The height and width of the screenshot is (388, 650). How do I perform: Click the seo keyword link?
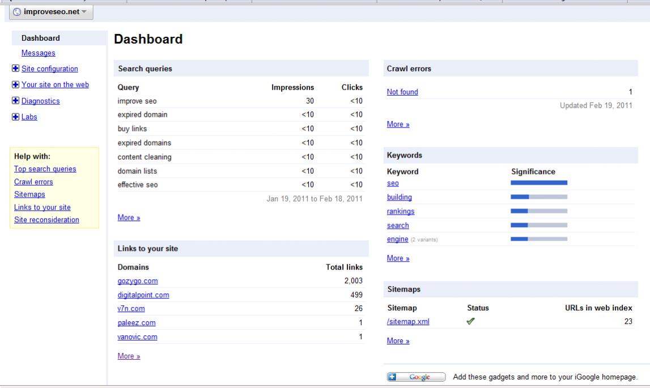coord(393,183)
